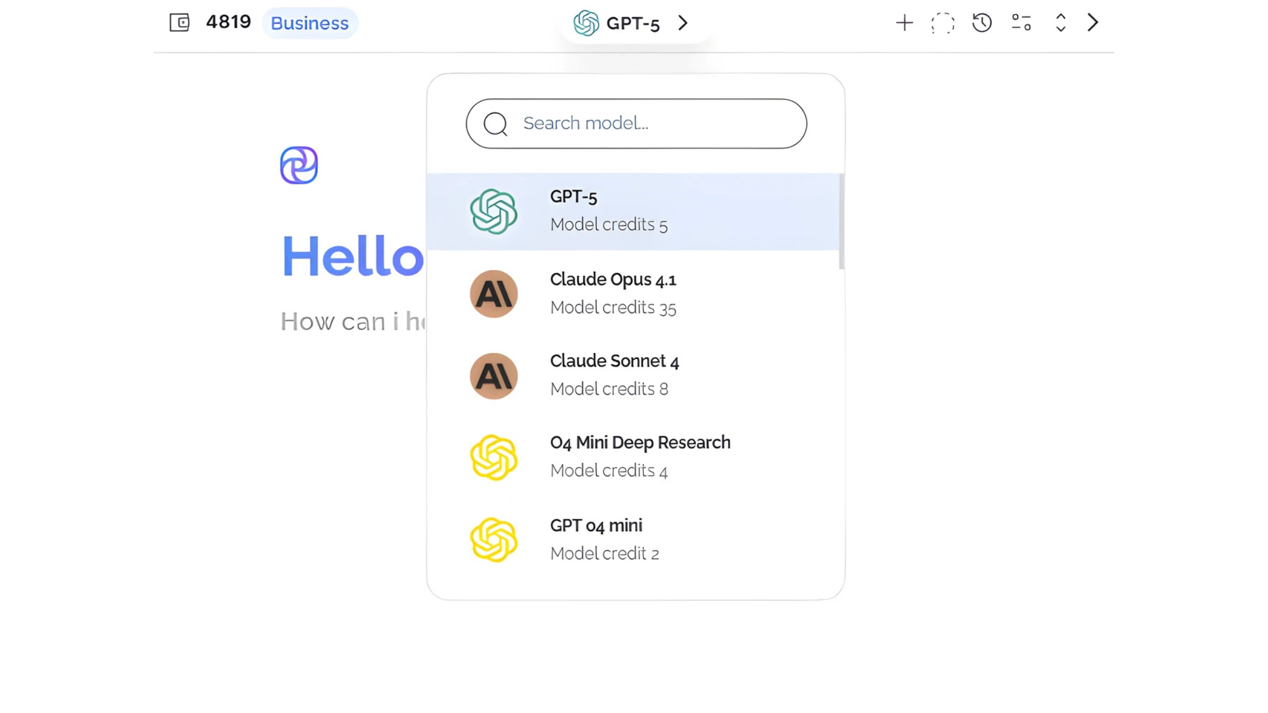Click the model list scrollbar
1268x713 pixels.
[x=842, y=221]
